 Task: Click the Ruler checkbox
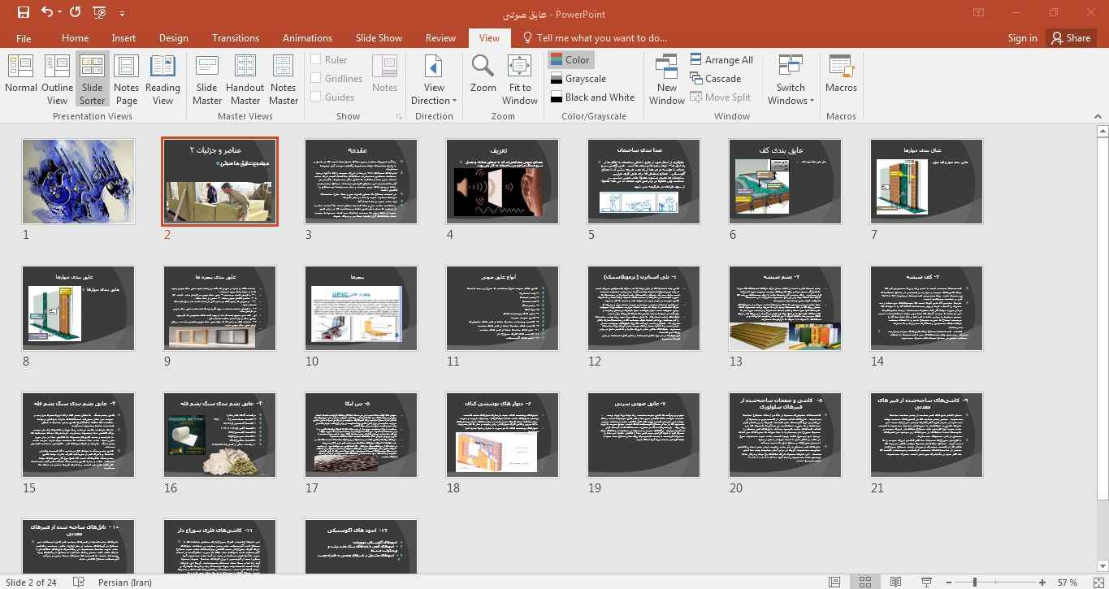[316, 59]
